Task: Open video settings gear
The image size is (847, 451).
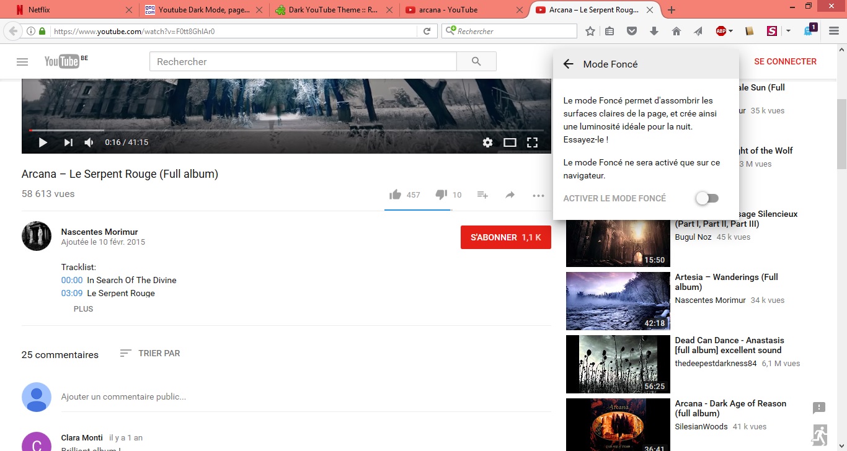Action: pyautogui.click(x=487, y=142)
